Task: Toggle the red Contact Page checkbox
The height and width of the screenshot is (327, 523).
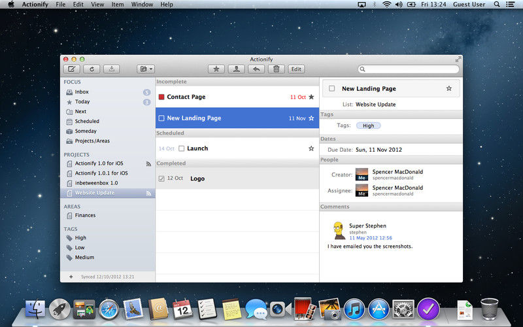Action: [x=161, y=97]
